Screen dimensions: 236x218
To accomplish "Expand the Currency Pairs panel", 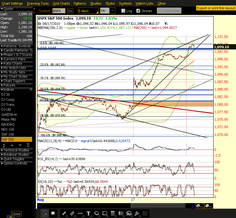I will [16, 59].
